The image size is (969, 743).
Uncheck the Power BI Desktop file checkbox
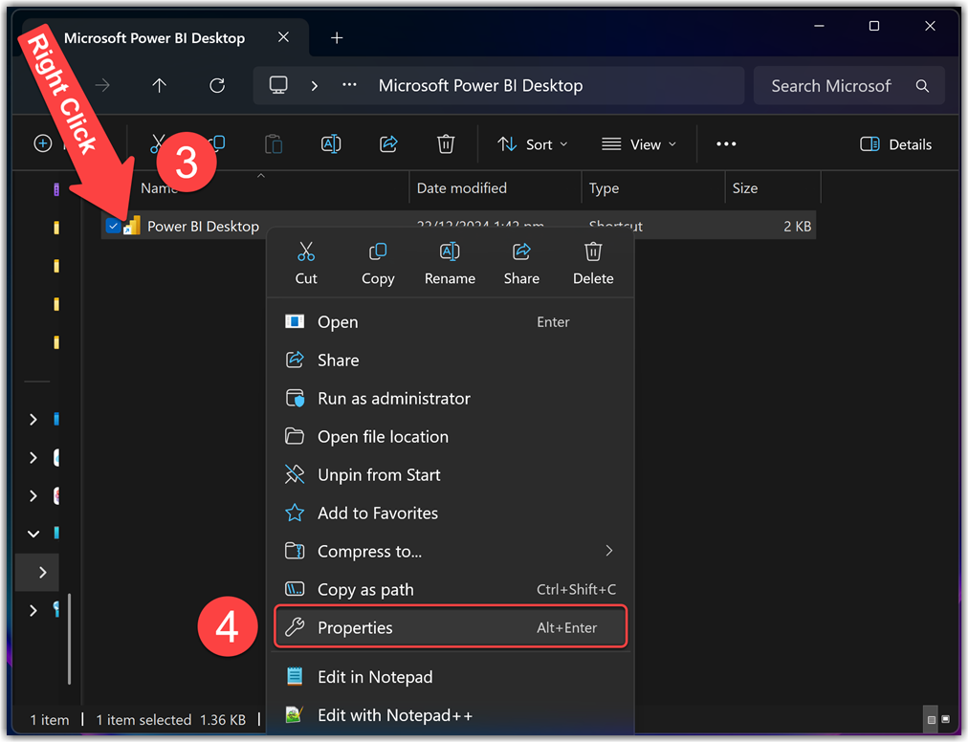(113, 226)
